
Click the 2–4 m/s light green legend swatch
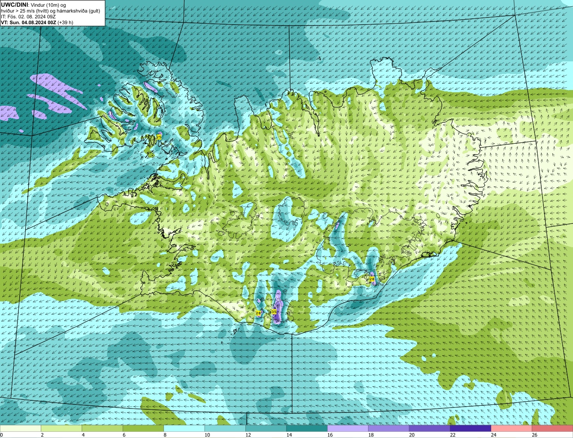(61, 428)
